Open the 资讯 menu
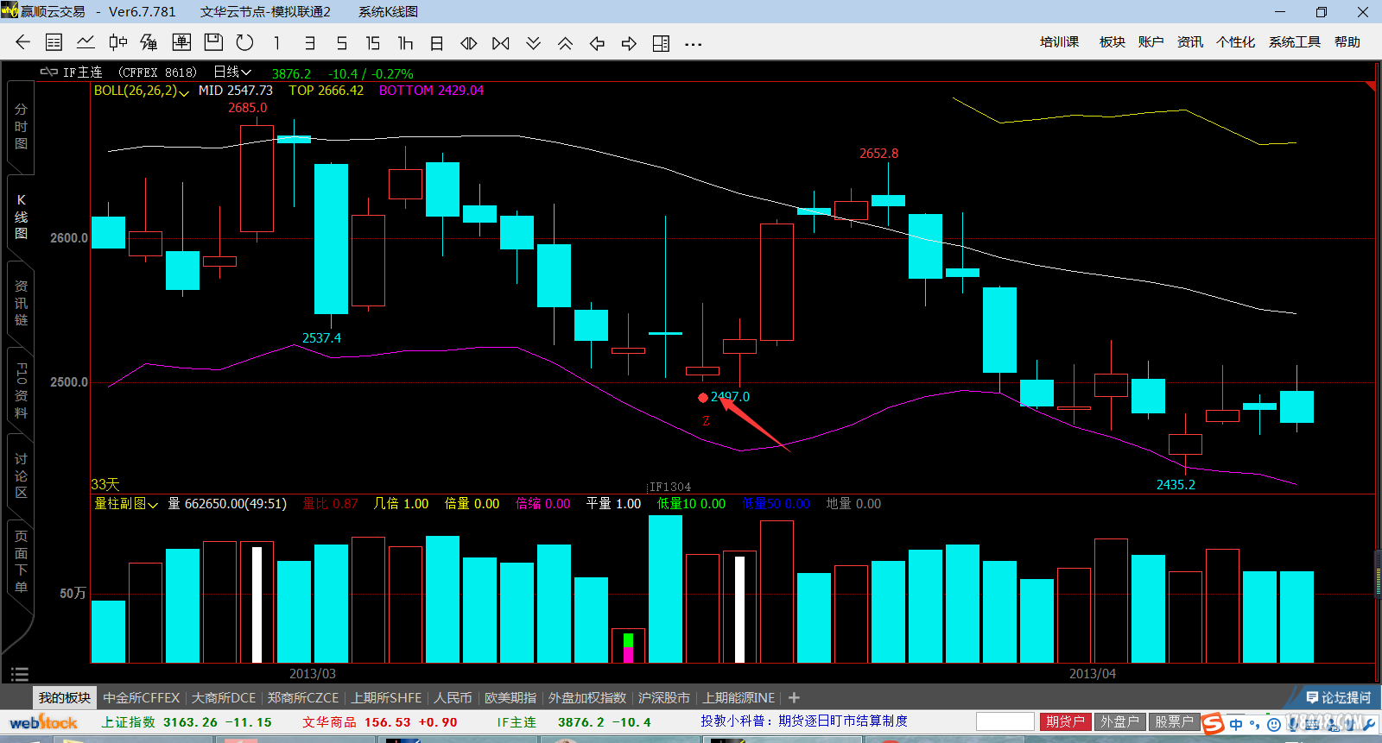 pyautogui.click(x=1189, y=41)
